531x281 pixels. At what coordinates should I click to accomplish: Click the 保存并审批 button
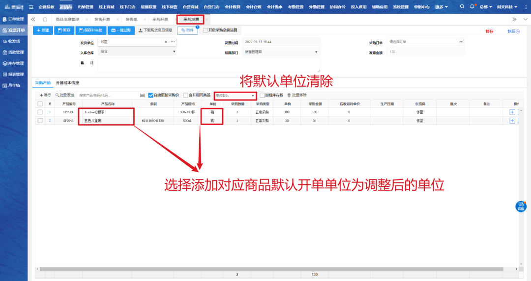tap(90, 30)
